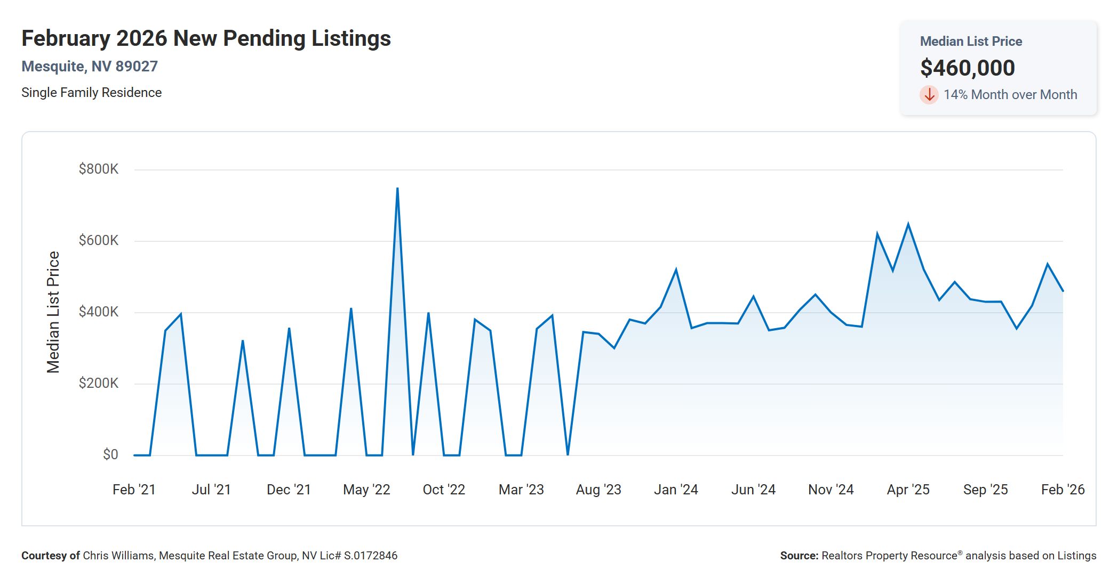This screenshot has width=1118, height=586.
Task: Click the red downward trend arrow icon
Action: tap(930, 95)
